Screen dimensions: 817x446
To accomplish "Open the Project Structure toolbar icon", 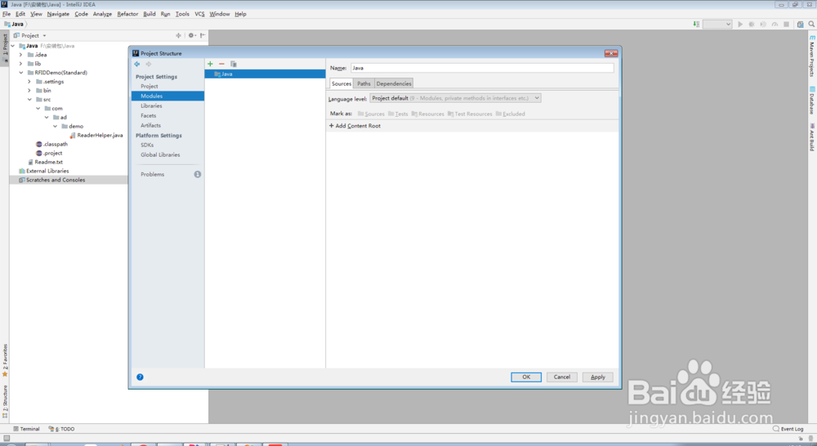I will [801, 24].
